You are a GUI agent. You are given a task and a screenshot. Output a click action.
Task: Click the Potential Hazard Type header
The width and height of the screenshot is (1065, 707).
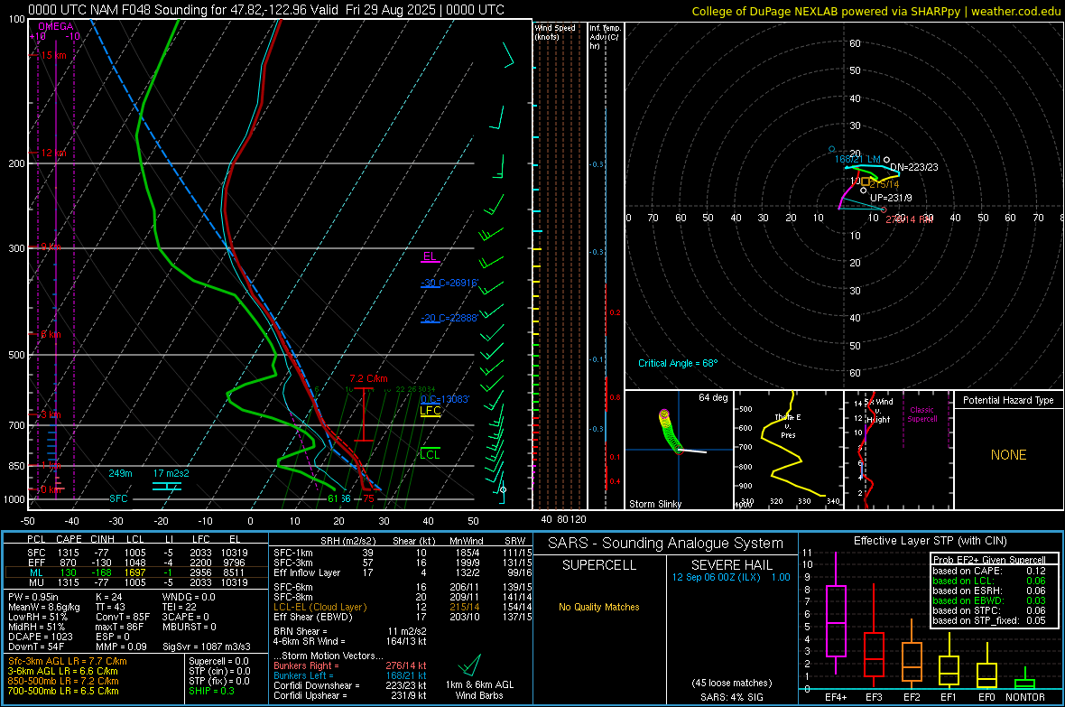click(x=1008, y=400)
